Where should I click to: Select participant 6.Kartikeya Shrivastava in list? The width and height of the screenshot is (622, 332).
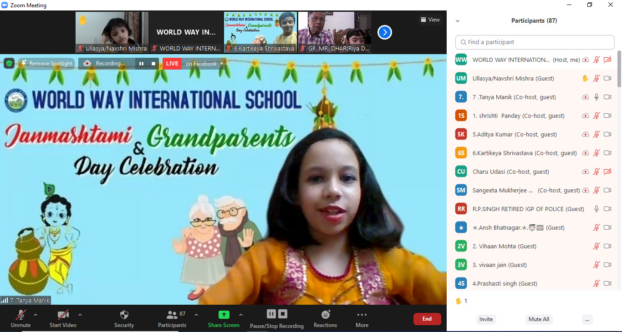(x=532, y=153)
